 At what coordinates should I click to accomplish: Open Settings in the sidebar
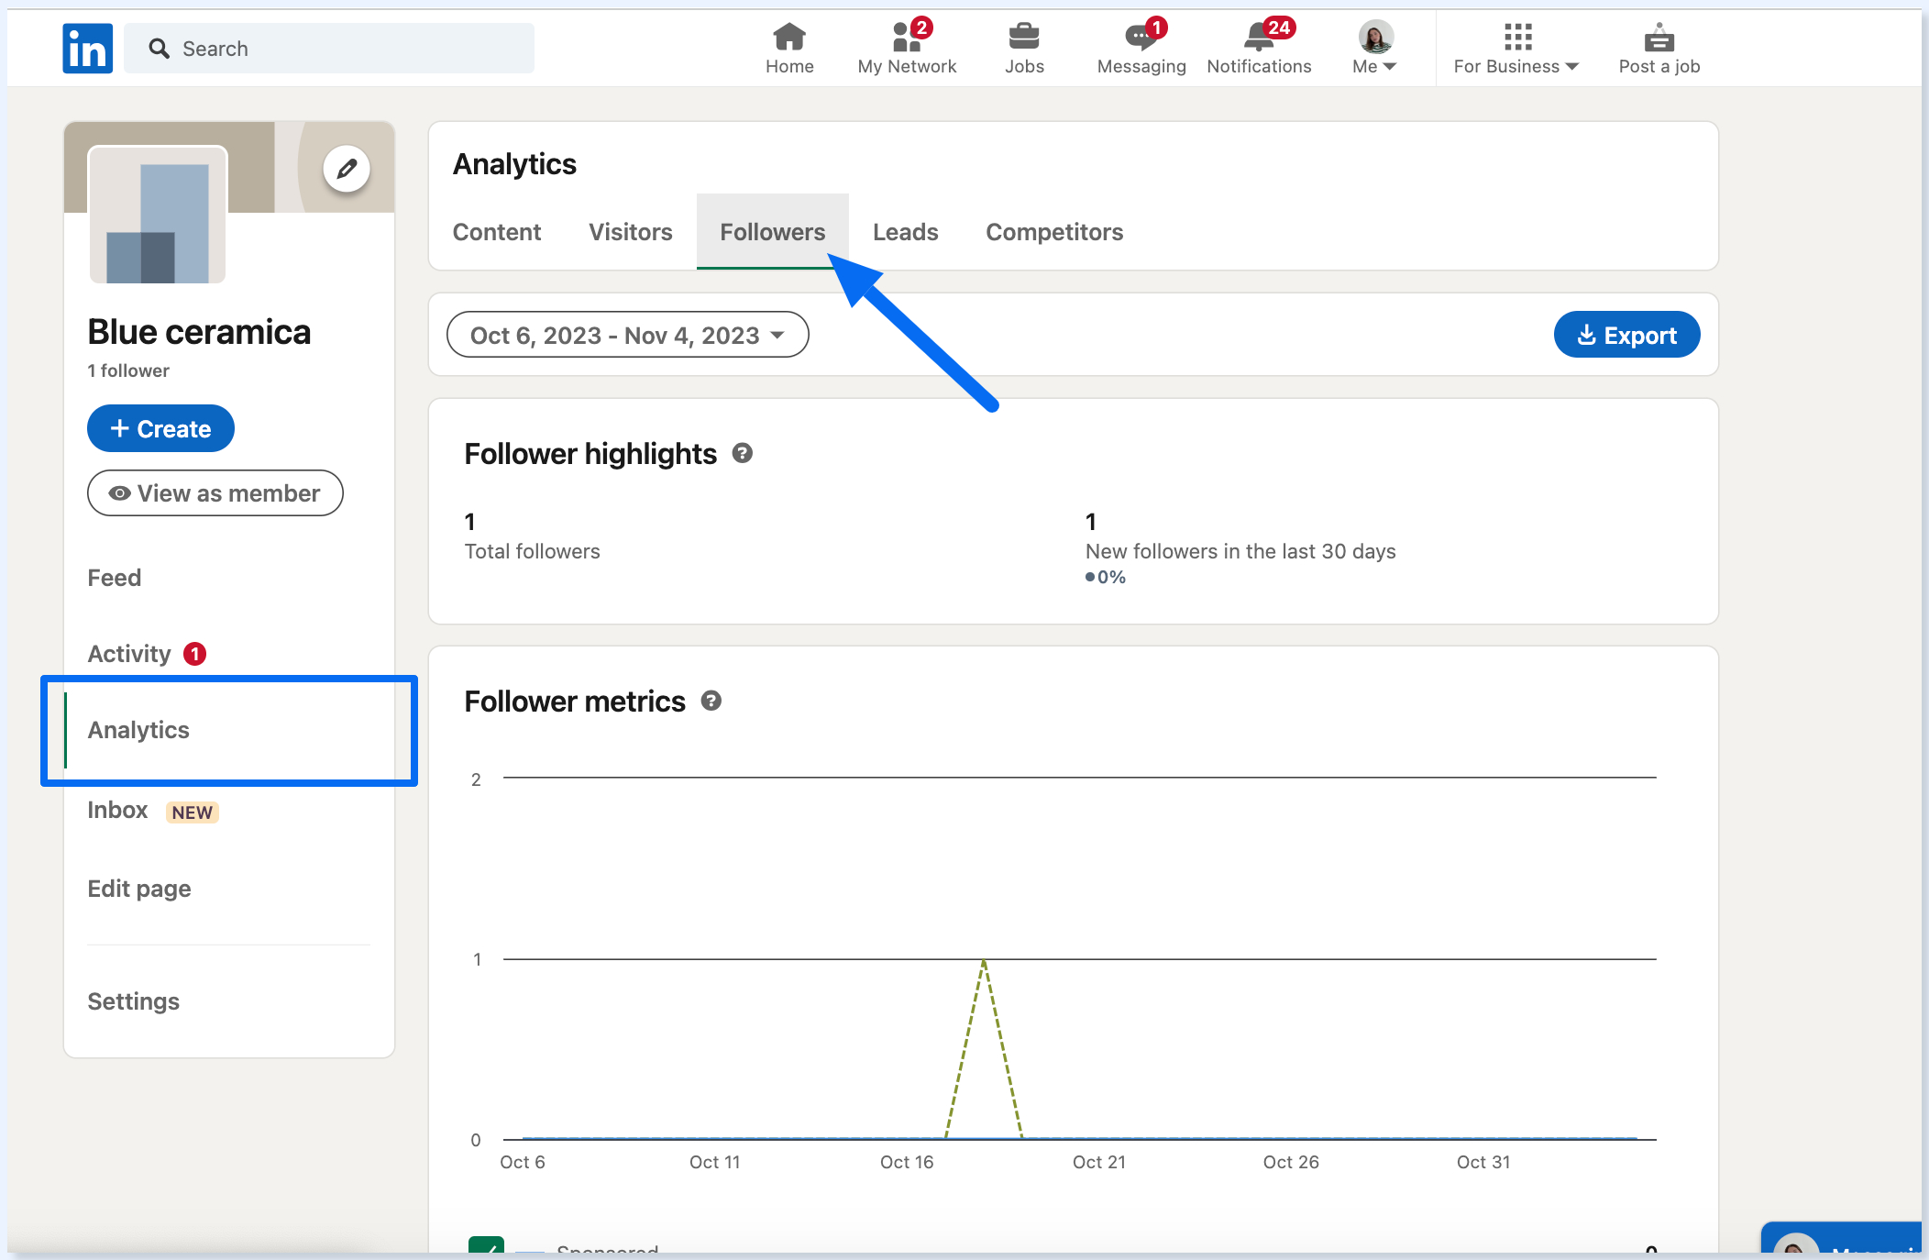(134, 1001)
